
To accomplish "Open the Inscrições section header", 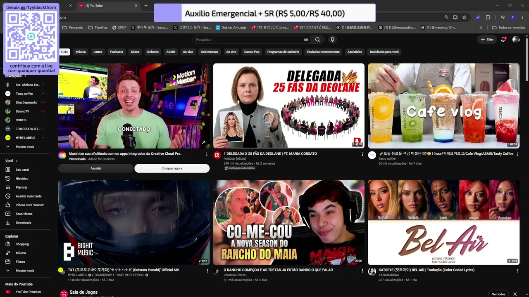I will pyautogui.click(x=15, y=76).
